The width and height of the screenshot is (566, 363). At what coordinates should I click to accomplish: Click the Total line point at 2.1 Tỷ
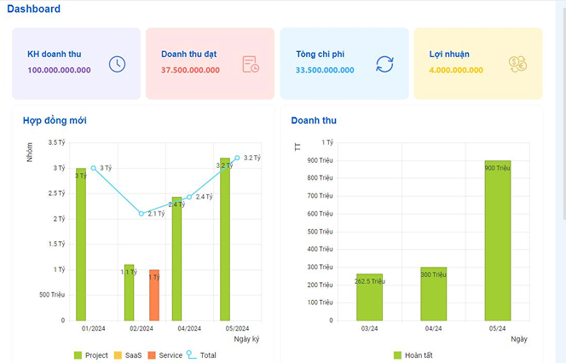(x=141, y=213)
